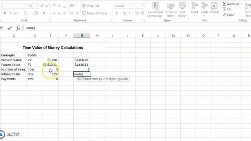Open the Font dialog launcher

pos(48,20)
